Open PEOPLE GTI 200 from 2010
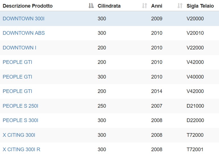The width and height of the screenshot is (219, 156). (17, 62)
